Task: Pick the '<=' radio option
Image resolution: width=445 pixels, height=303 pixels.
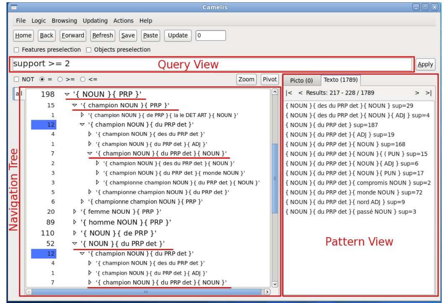Action: 83,79
